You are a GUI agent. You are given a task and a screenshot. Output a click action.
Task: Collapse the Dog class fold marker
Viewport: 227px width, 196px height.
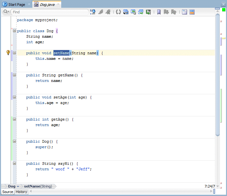[x=14, y=31]
